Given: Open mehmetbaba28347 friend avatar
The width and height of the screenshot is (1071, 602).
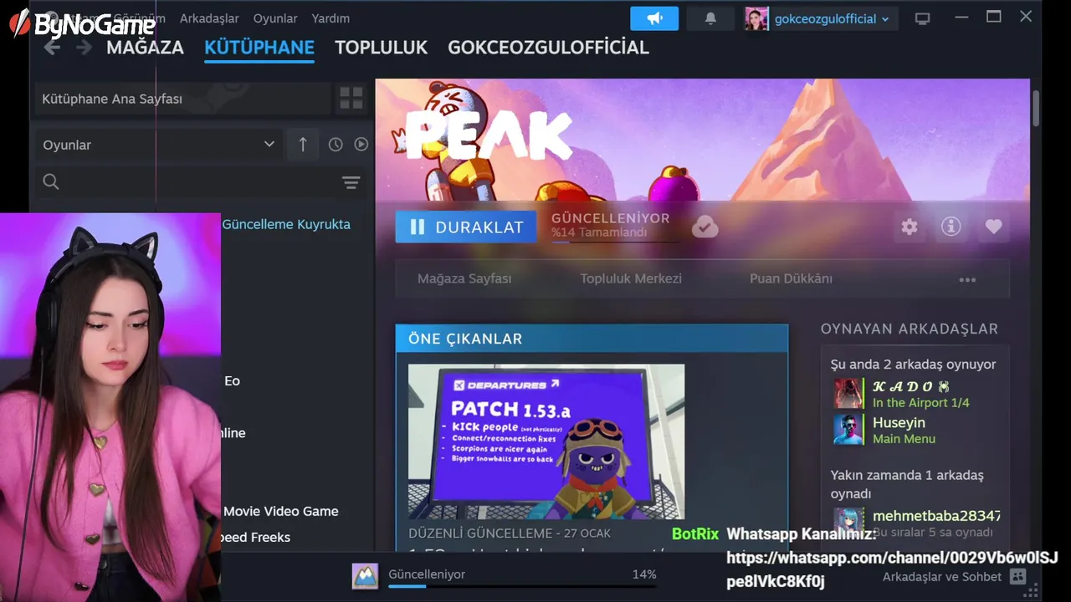Looking at the screenshot, I should coord(848,523).
